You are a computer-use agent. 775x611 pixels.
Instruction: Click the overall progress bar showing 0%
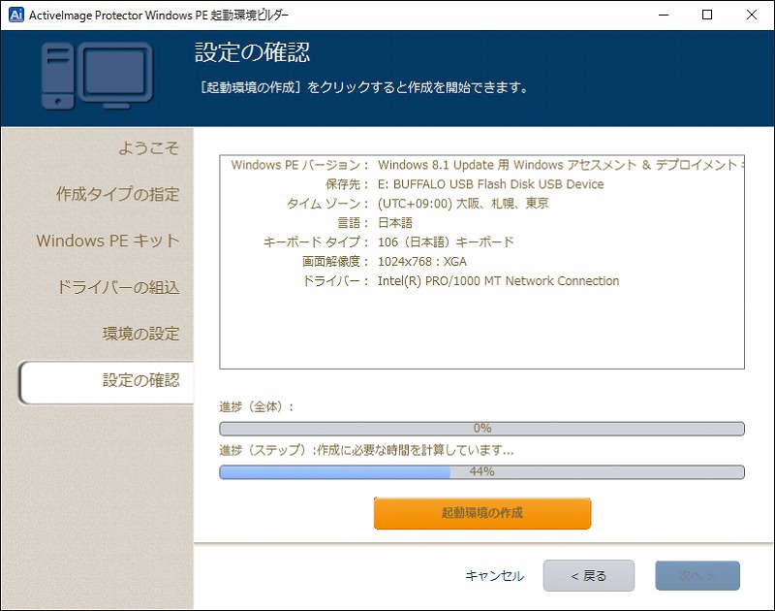[481, 429]
